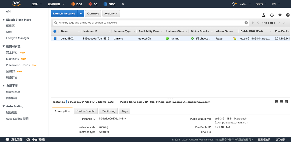
Task: Open the rafael account dropdown
Action: click(245, 4)
